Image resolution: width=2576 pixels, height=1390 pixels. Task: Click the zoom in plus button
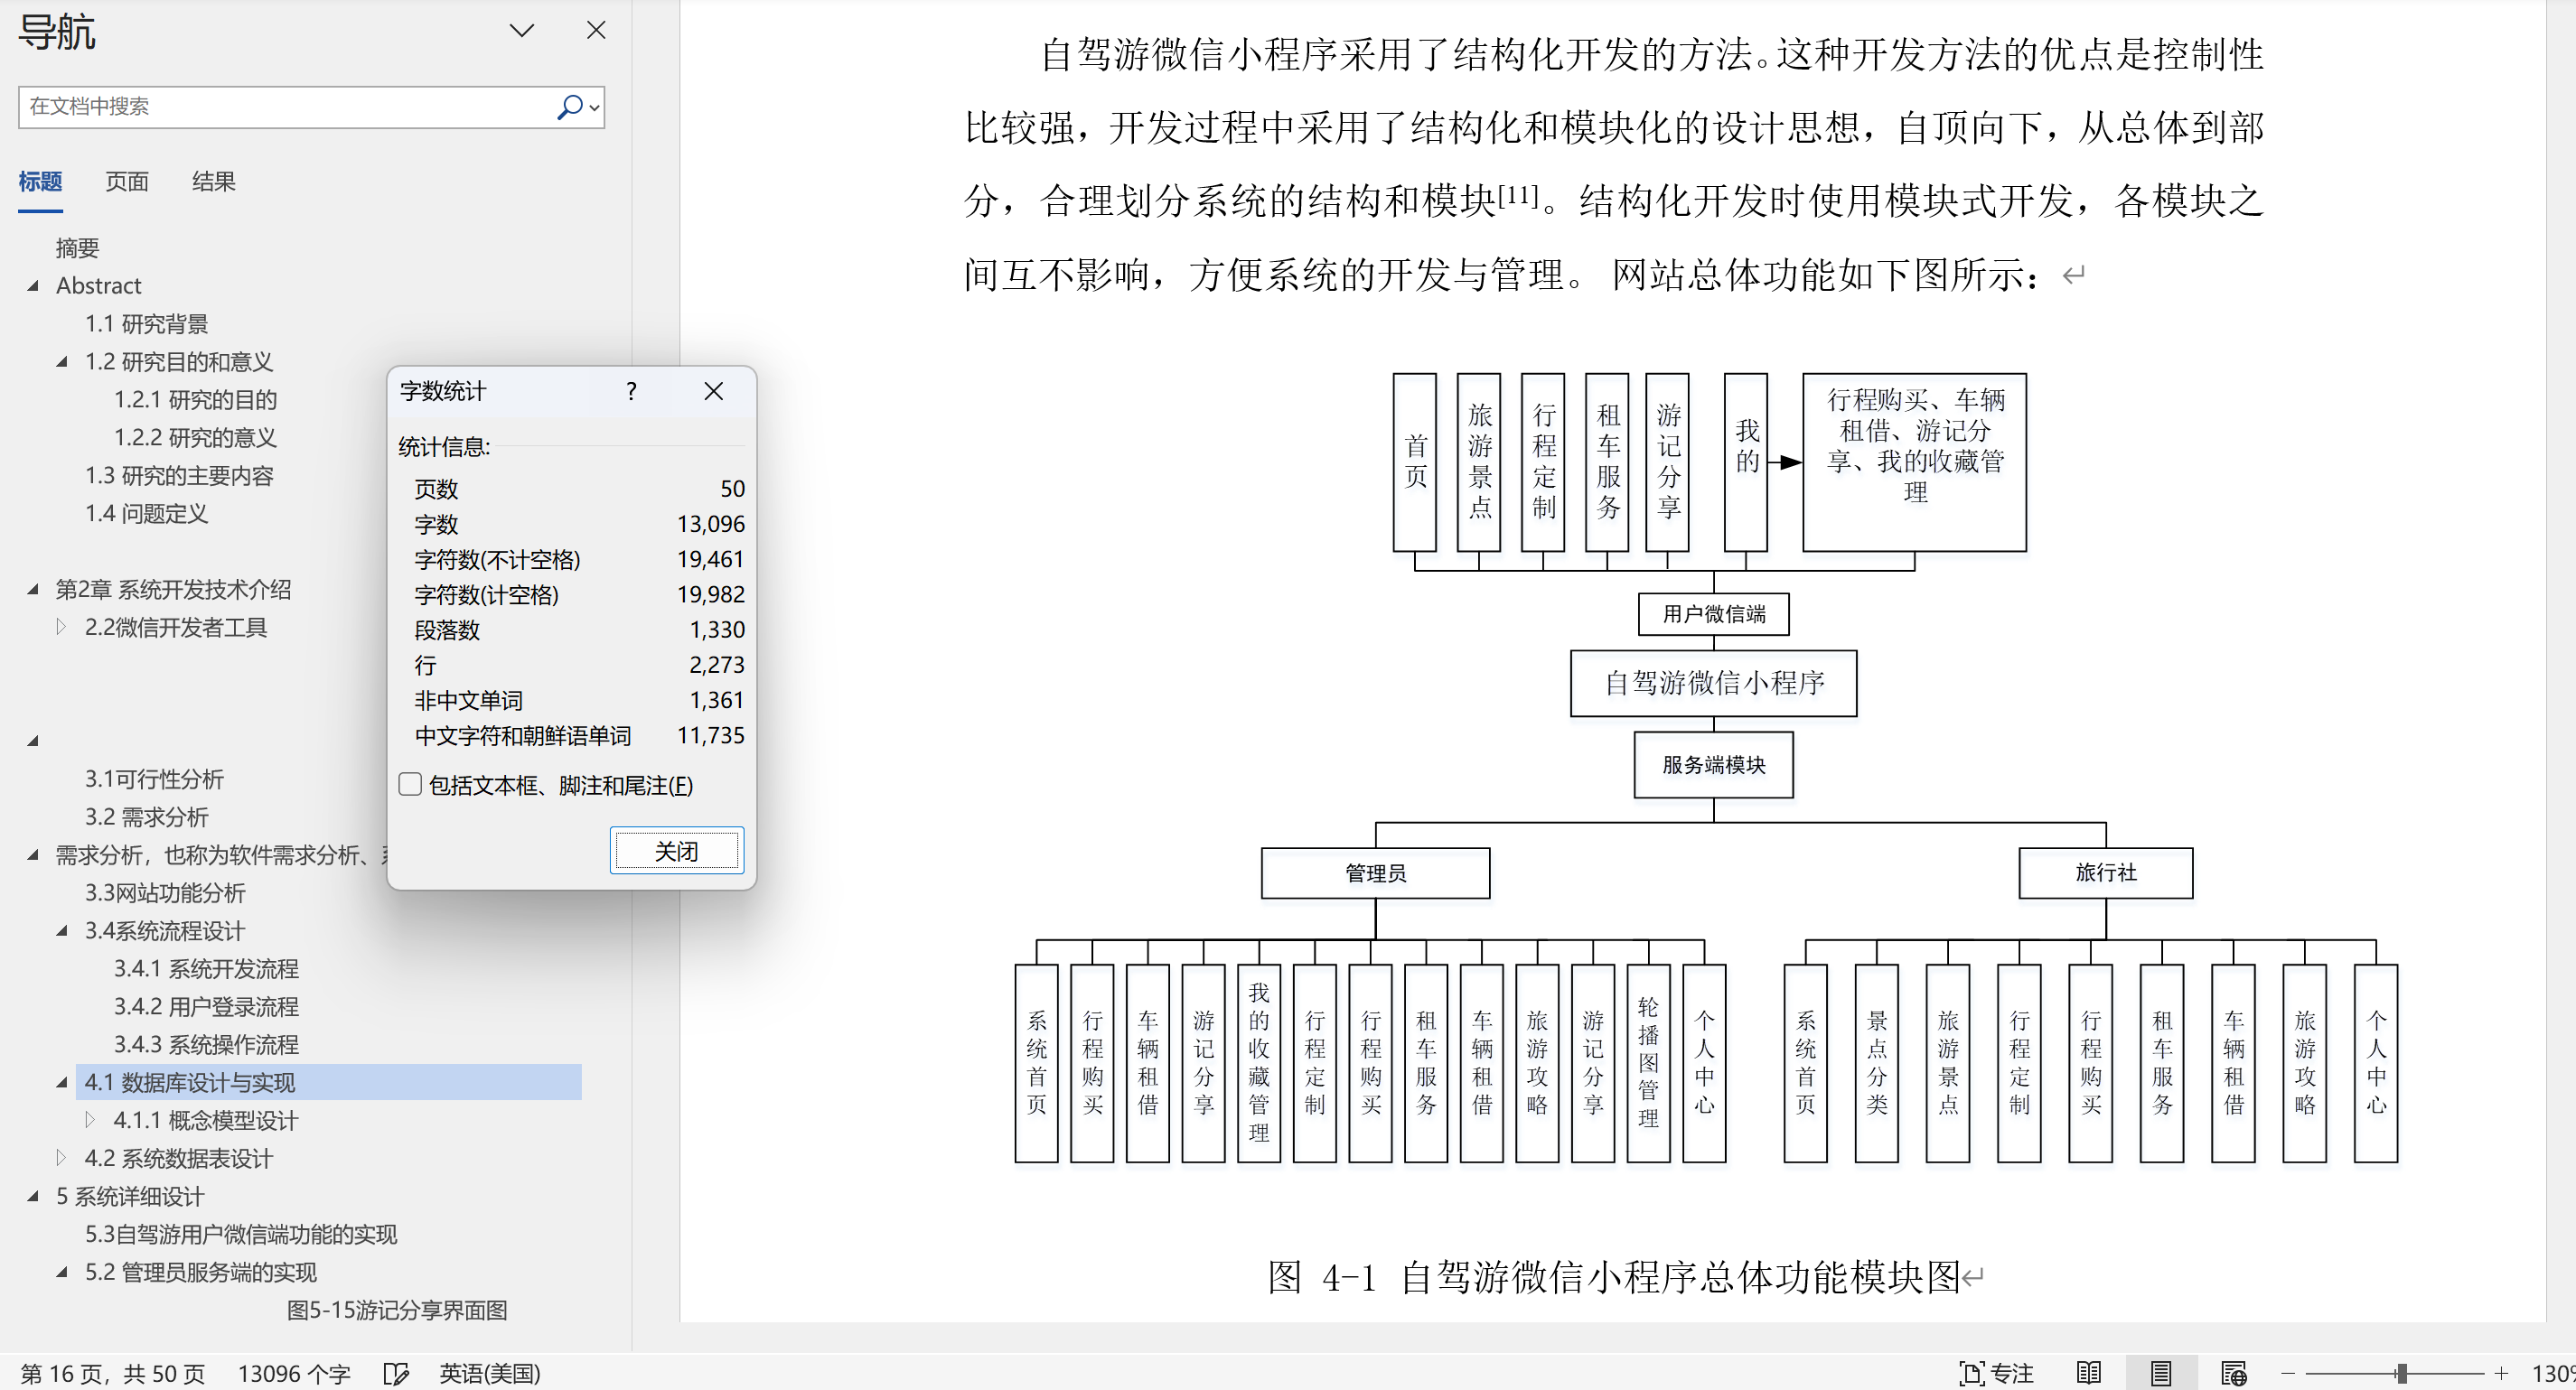coord(2501,1373)
